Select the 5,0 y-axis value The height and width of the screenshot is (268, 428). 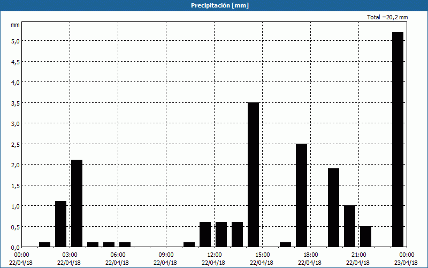click(x=15, y=41)
